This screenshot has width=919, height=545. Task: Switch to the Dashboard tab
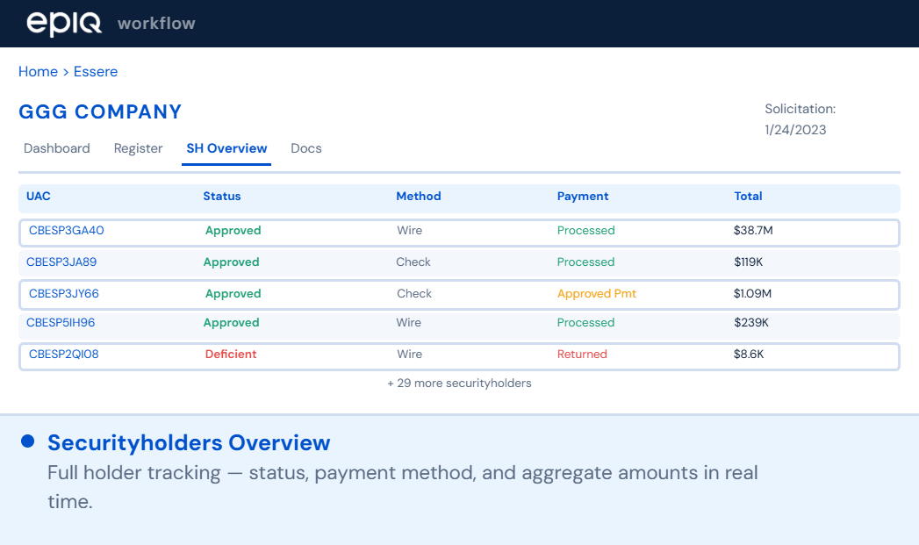[x=57, y=148]
